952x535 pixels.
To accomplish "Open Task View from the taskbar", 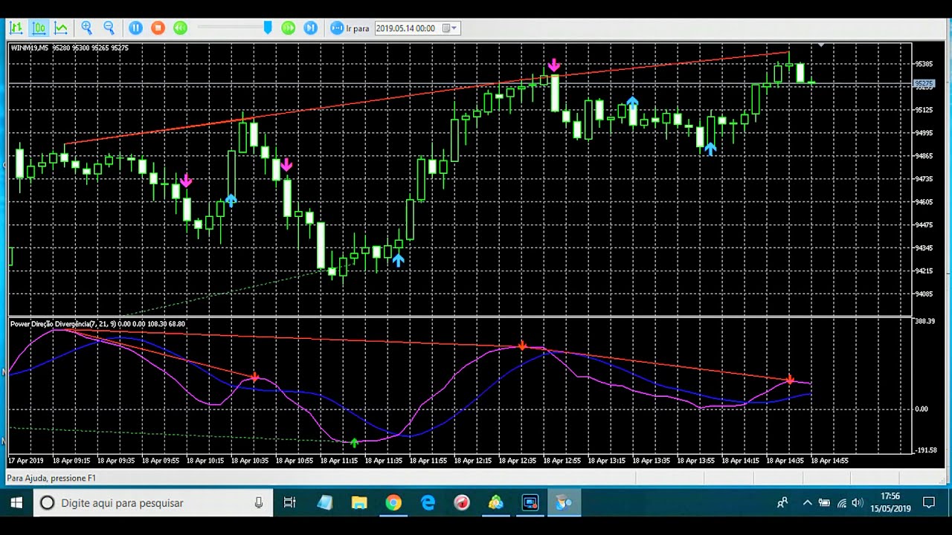I will [x=289, y=503].
